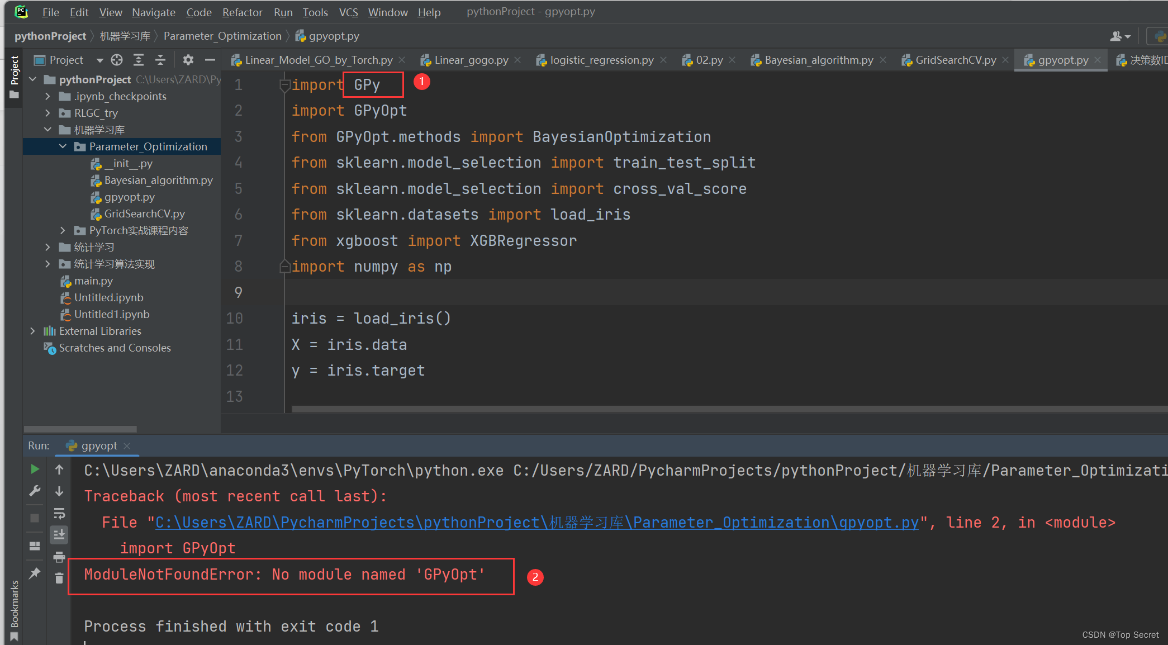1168x645 pixels.
Task: Click the wrench run configuration icon
Action: pos(35,491)
